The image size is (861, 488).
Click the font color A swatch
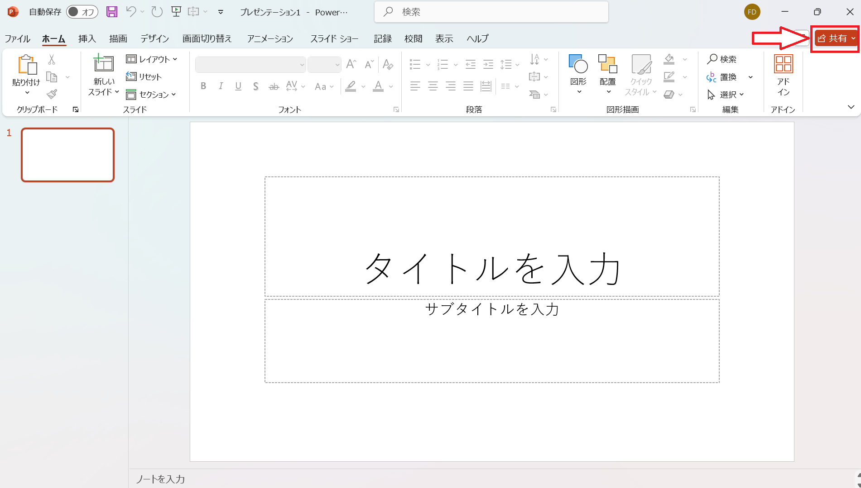pyautogui.click(x=378, y=86)
